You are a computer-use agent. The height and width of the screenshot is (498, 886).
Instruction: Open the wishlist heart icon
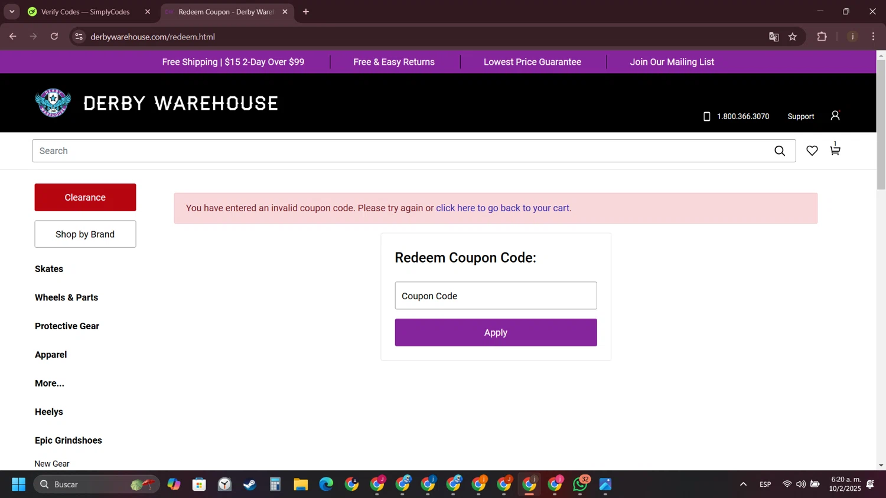812,151
